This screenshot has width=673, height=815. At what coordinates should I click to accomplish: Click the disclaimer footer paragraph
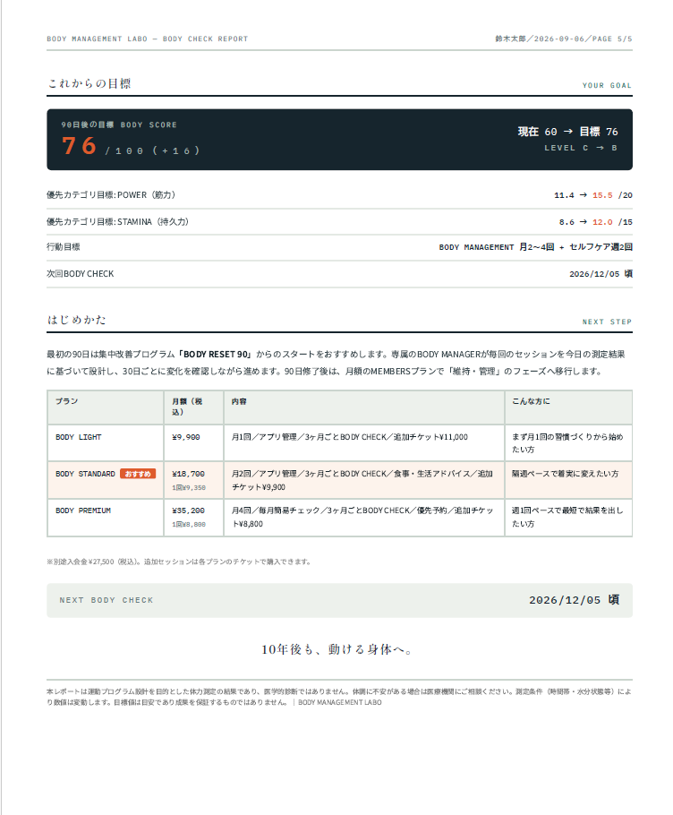tap(339, 697)
